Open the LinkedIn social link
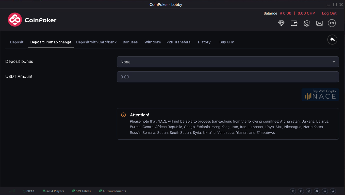 (x=325, y=191)
